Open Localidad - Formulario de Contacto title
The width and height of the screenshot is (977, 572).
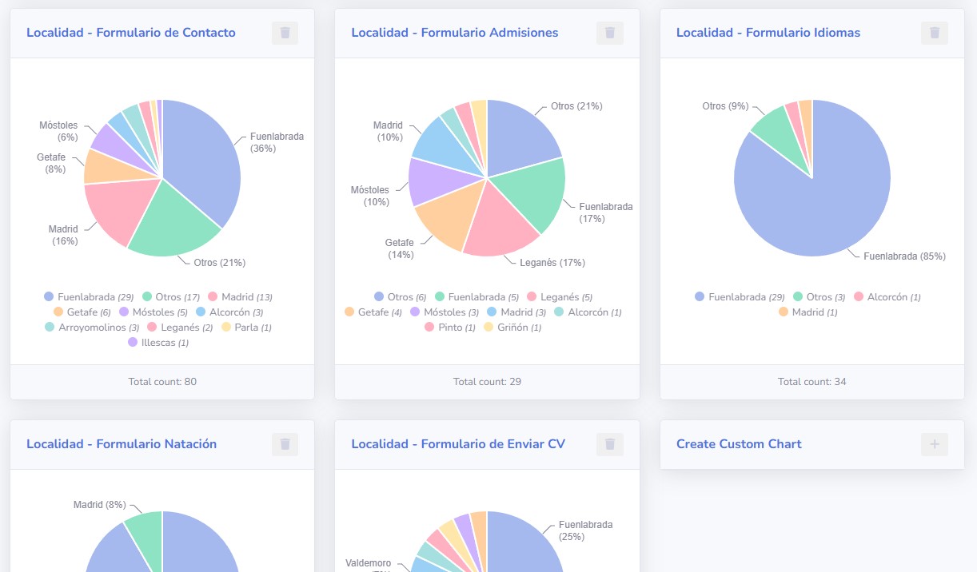click(x=131, y=33)
